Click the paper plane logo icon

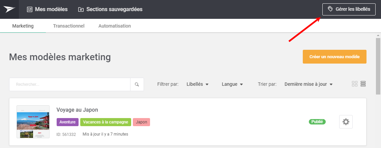click(x=9, y=9)
